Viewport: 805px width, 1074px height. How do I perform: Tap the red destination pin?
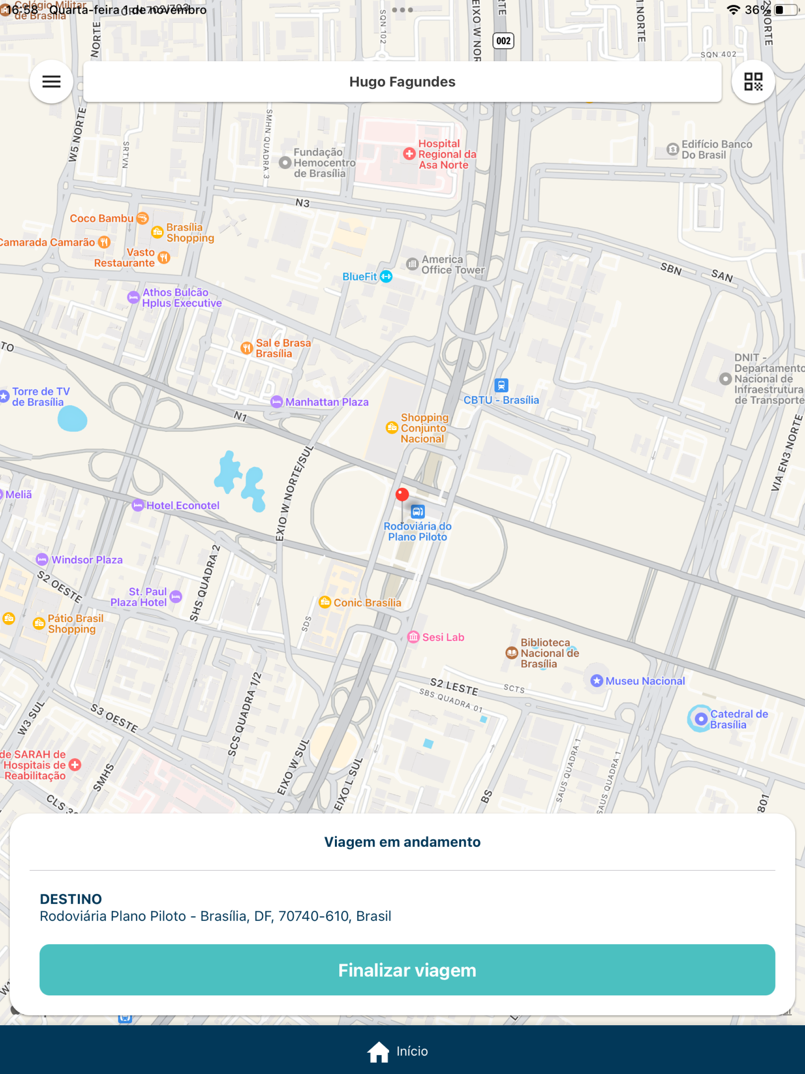(402, 494)
